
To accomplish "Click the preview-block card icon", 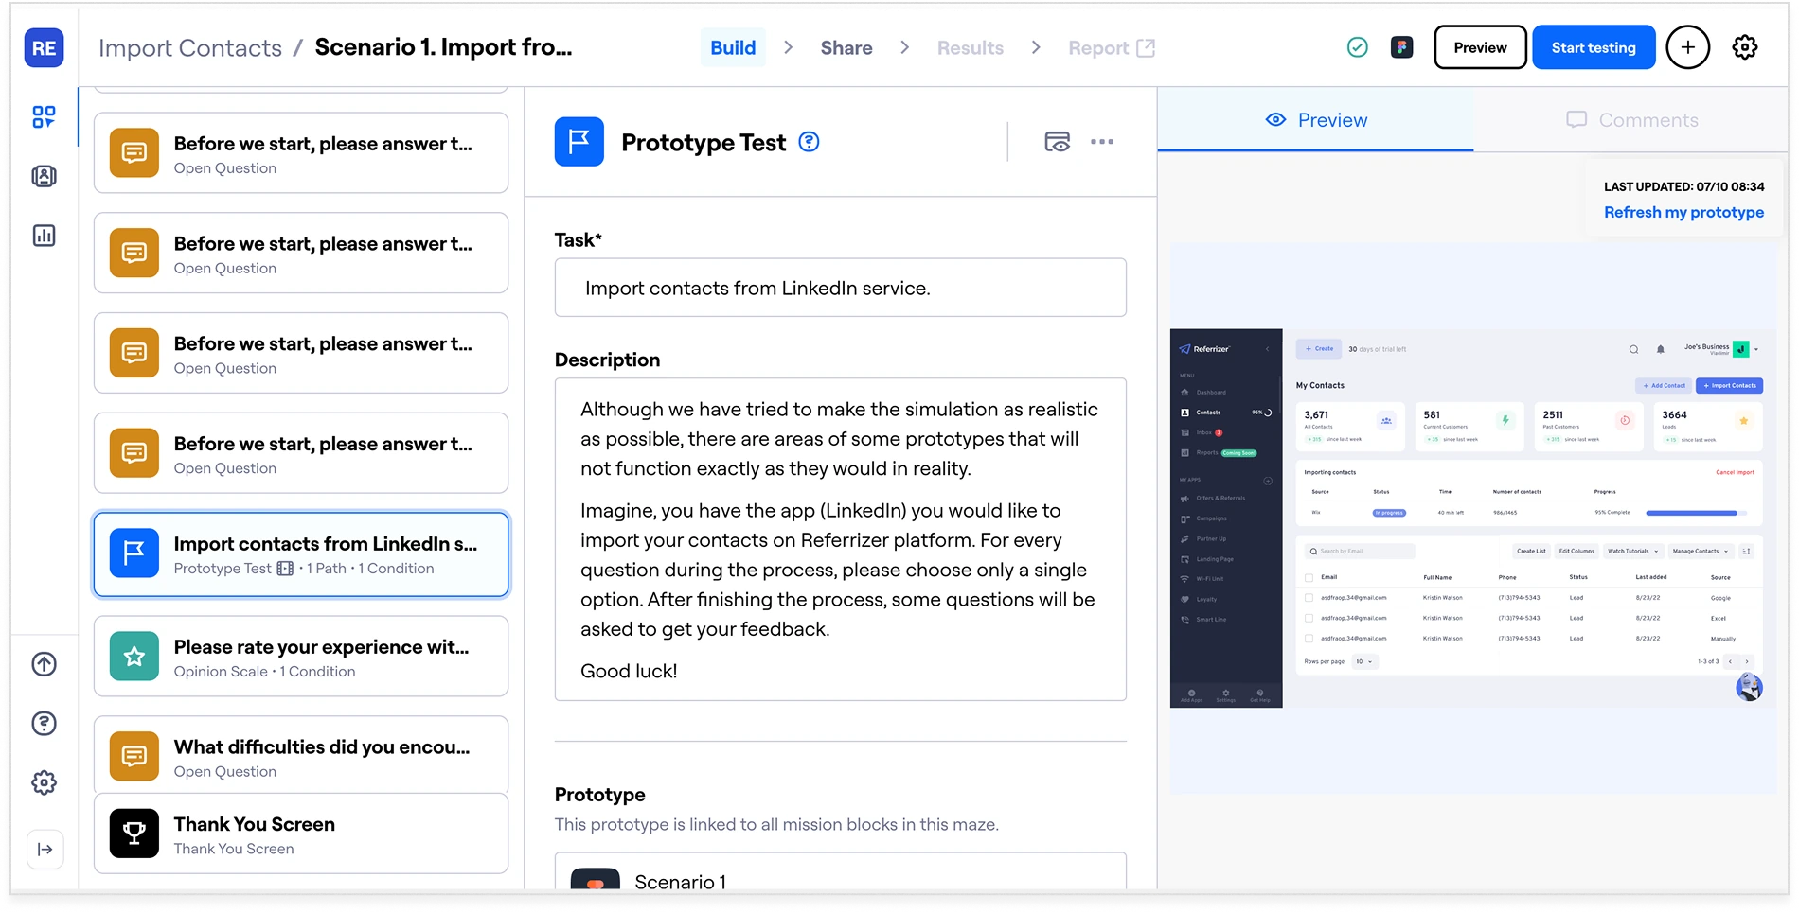I will click(1057, 142).
